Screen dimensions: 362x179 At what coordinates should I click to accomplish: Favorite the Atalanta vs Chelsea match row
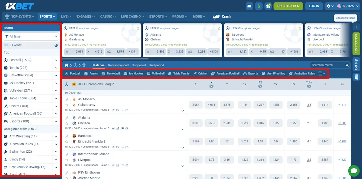(x=67, y=123)
